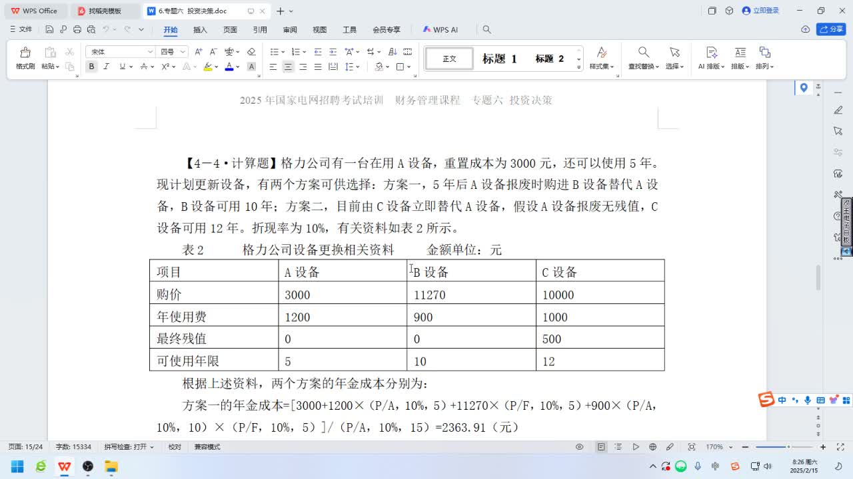This screenshot has width=853, height=479.
Task: Apply the 标题 2 heading style
Action: [550, 59]
